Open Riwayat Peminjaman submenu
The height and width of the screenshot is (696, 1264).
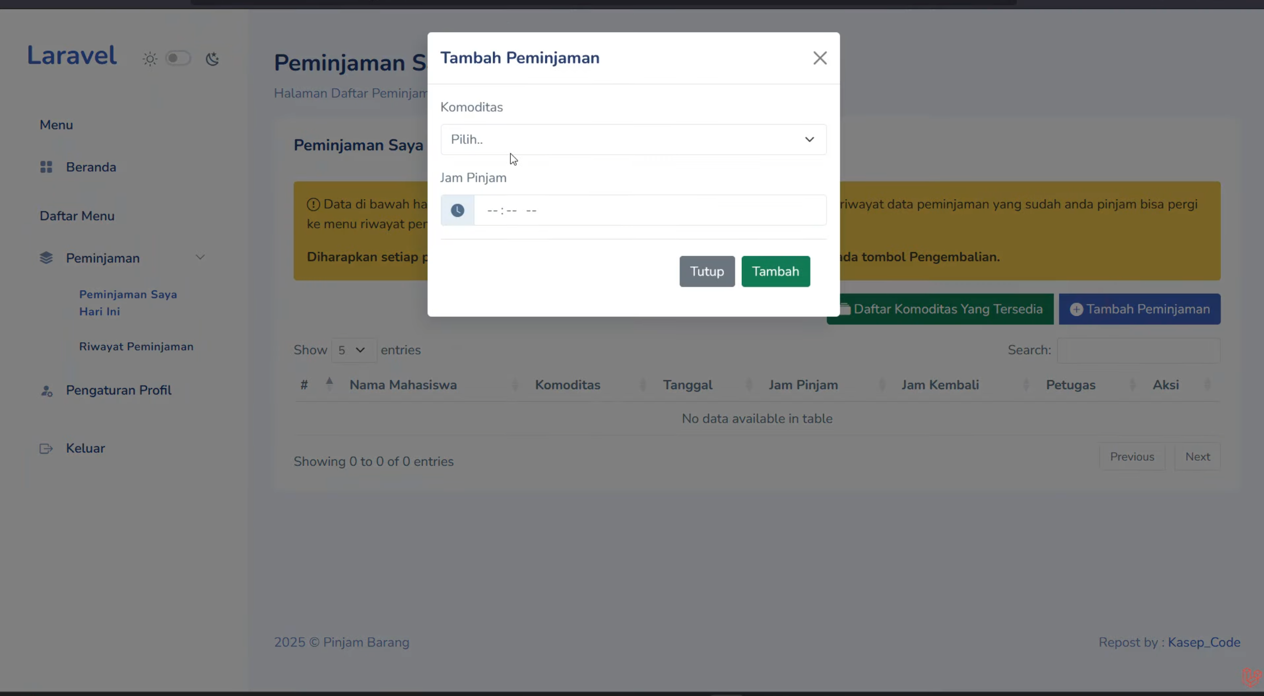136,347
